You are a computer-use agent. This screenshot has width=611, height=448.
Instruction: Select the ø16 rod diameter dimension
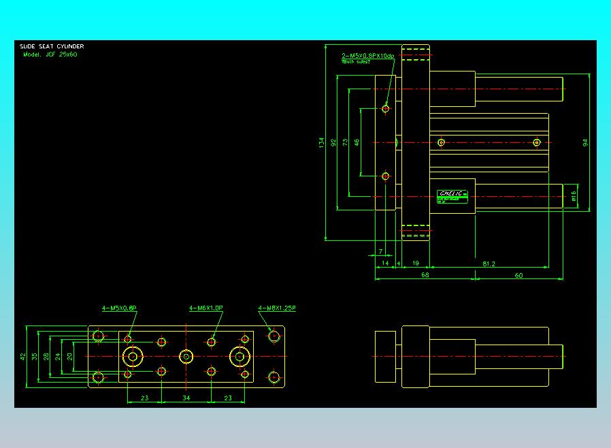click(574, 195)
